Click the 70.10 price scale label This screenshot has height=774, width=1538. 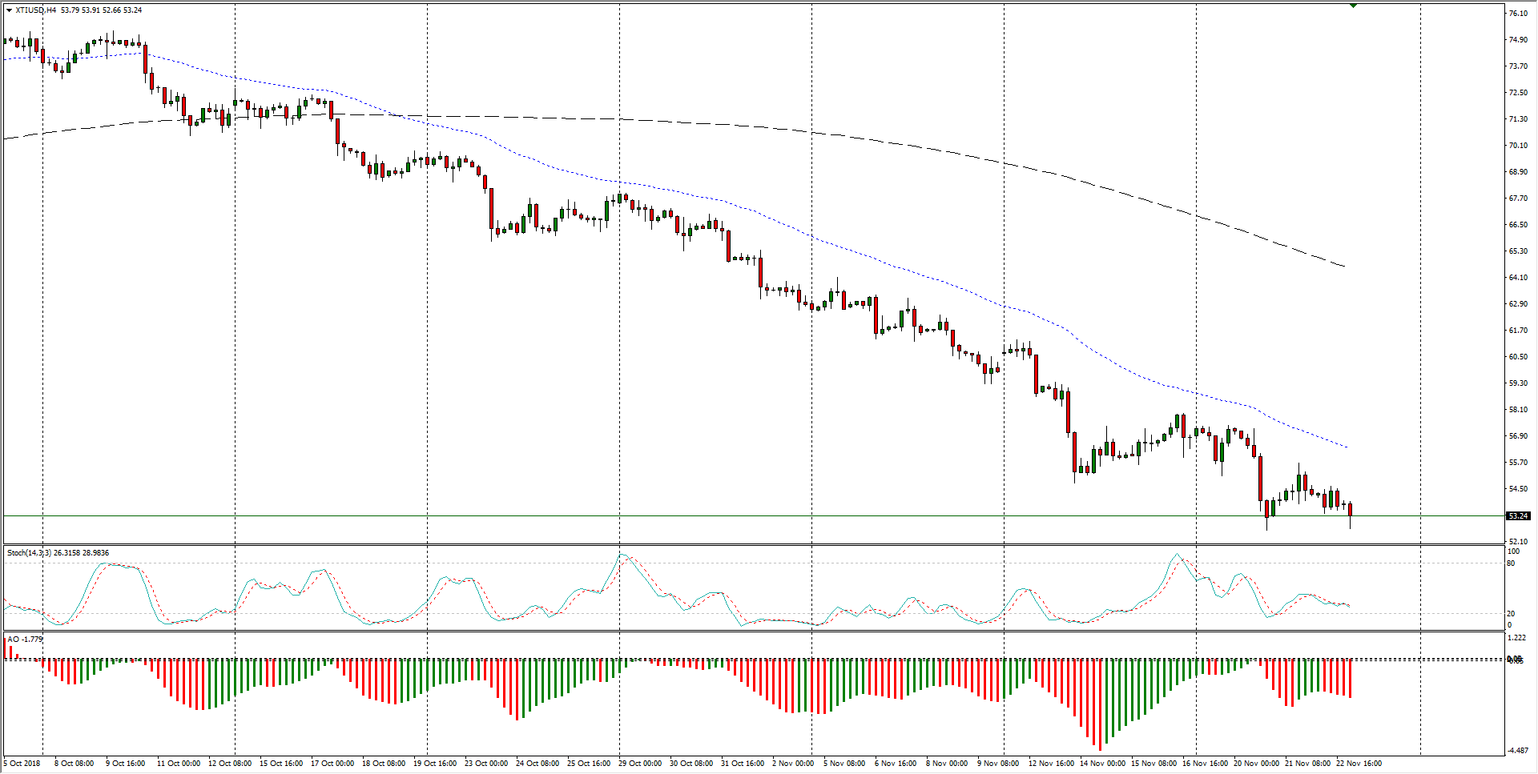coord(1518,146)
